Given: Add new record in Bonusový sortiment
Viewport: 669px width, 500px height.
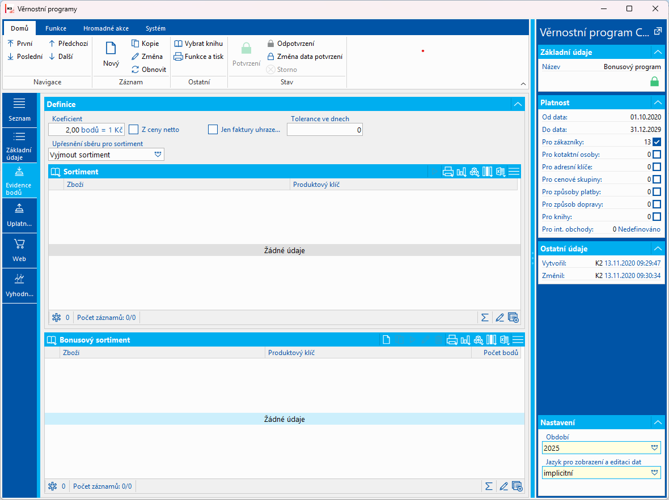Looking at the screenshot, I should click(x=386, y=340).
